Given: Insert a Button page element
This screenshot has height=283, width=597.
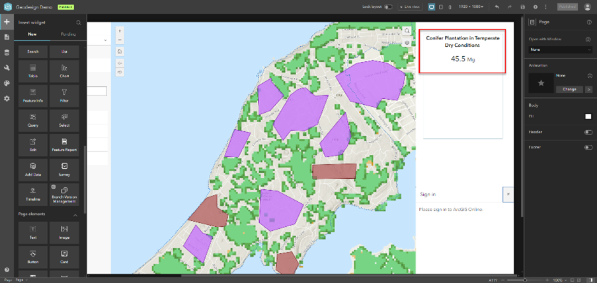Looking at the screenshot, I should click(x=33, y=257).
